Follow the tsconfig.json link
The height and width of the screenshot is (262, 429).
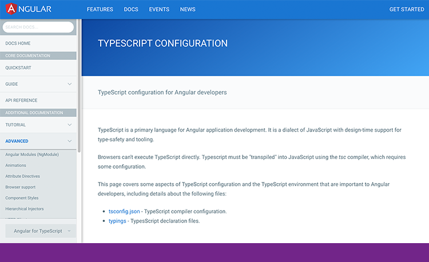[124, 212]
